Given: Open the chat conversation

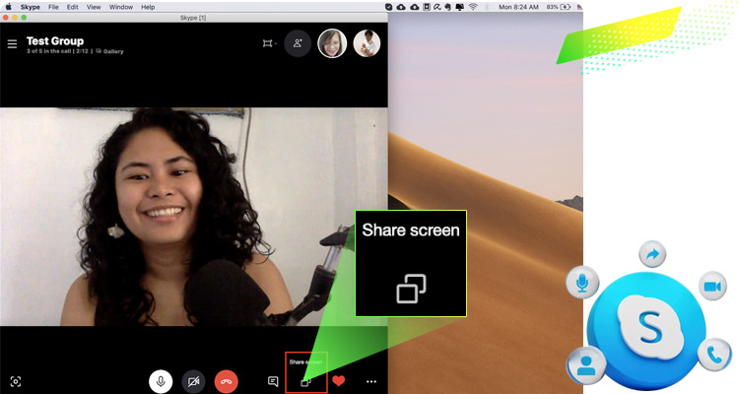Looking at the screenshot, I should pos(273,381).
